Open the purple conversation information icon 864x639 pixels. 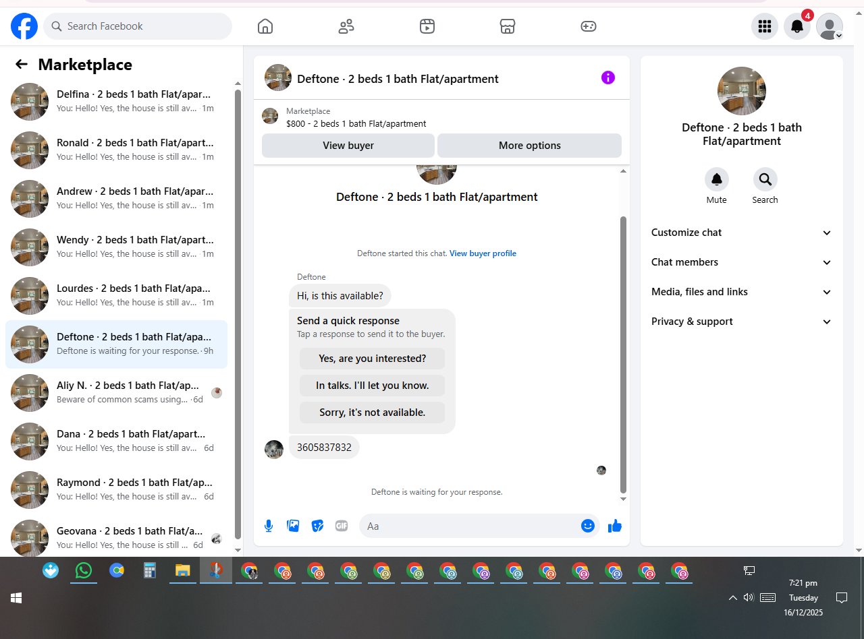tap(608, 78)
